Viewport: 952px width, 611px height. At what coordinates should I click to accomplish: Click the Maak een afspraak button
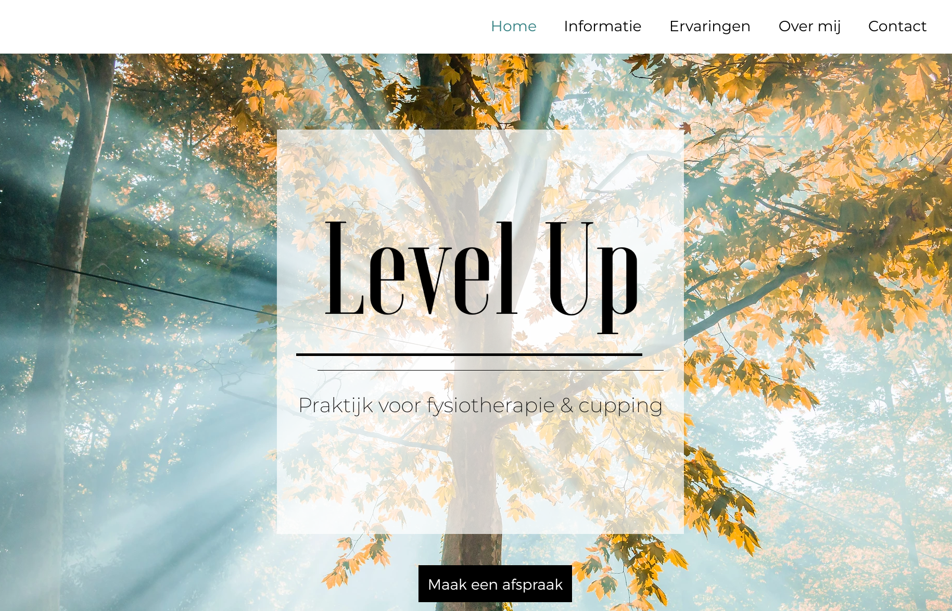pos(495,584)
